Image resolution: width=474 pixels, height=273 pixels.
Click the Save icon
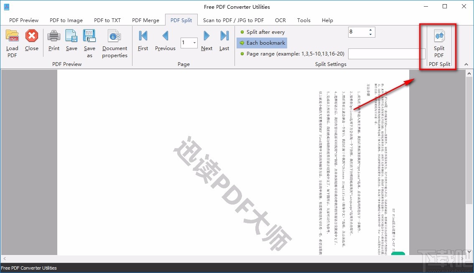point(71,35)
